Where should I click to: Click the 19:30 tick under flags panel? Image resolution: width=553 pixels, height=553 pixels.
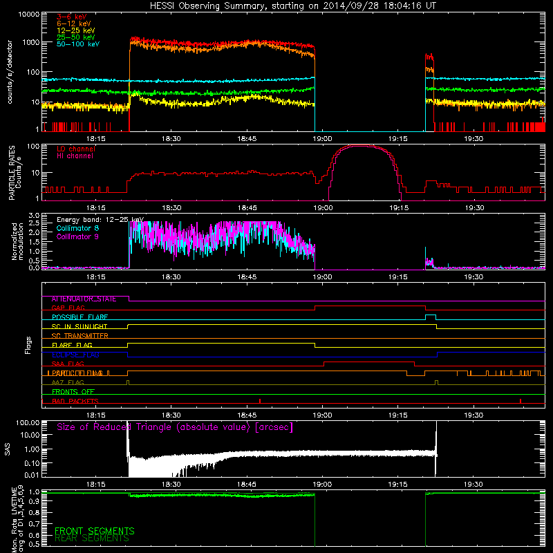[474, 415]
